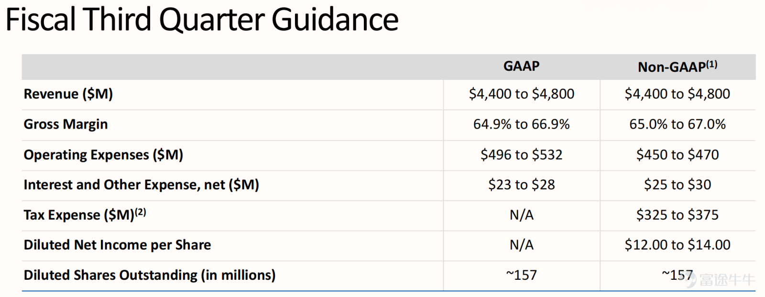Click GAAP operating expenses $496 to $532
This screenshot has height=297, width=765.
coord(522,154)
